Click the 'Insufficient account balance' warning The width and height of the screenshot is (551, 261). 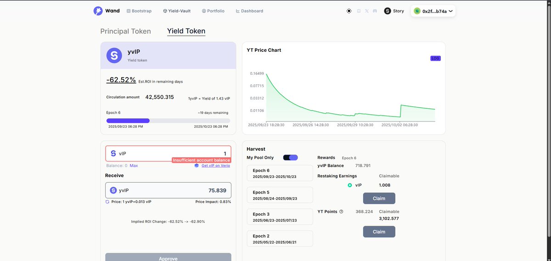[201, 160]
